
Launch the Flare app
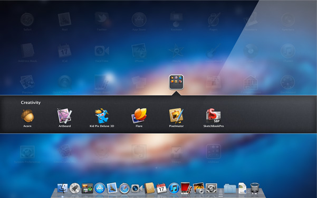tap(139, 115)
